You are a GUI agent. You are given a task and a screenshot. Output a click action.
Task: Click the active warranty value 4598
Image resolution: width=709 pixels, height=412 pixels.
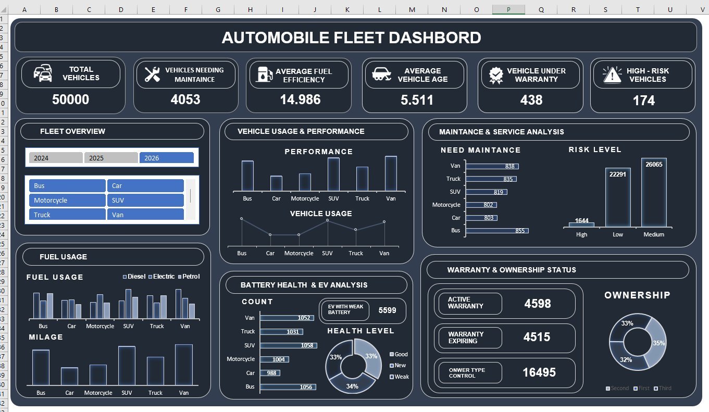pos(538,304)
